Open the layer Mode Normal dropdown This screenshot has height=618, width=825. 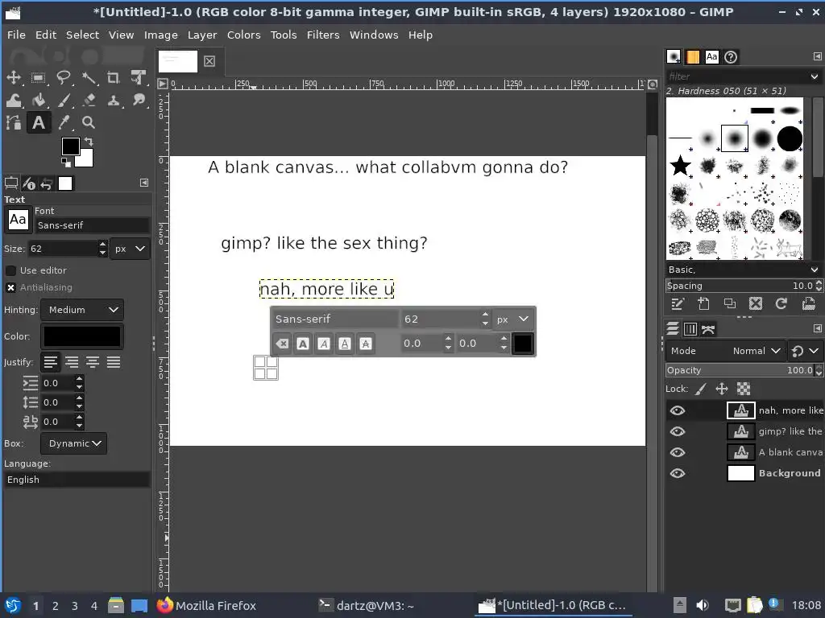(726, 351)
